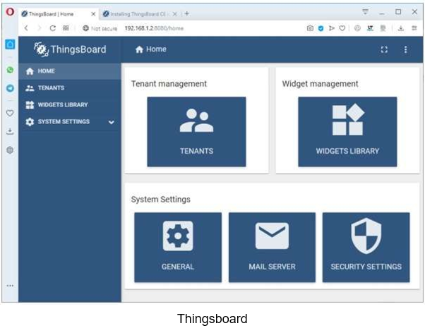Click the Widget management heading text
This screenshot has width=425, height=328.
tap(320, 84)
